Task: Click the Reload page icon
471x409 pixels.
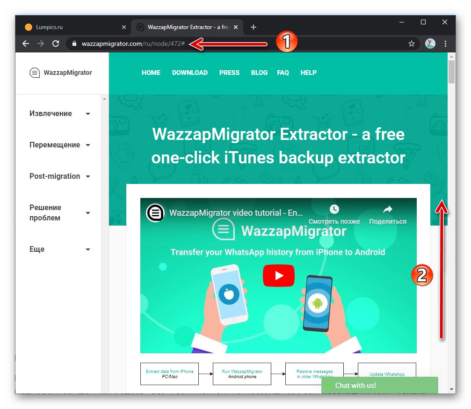Action: pos(56,43)
